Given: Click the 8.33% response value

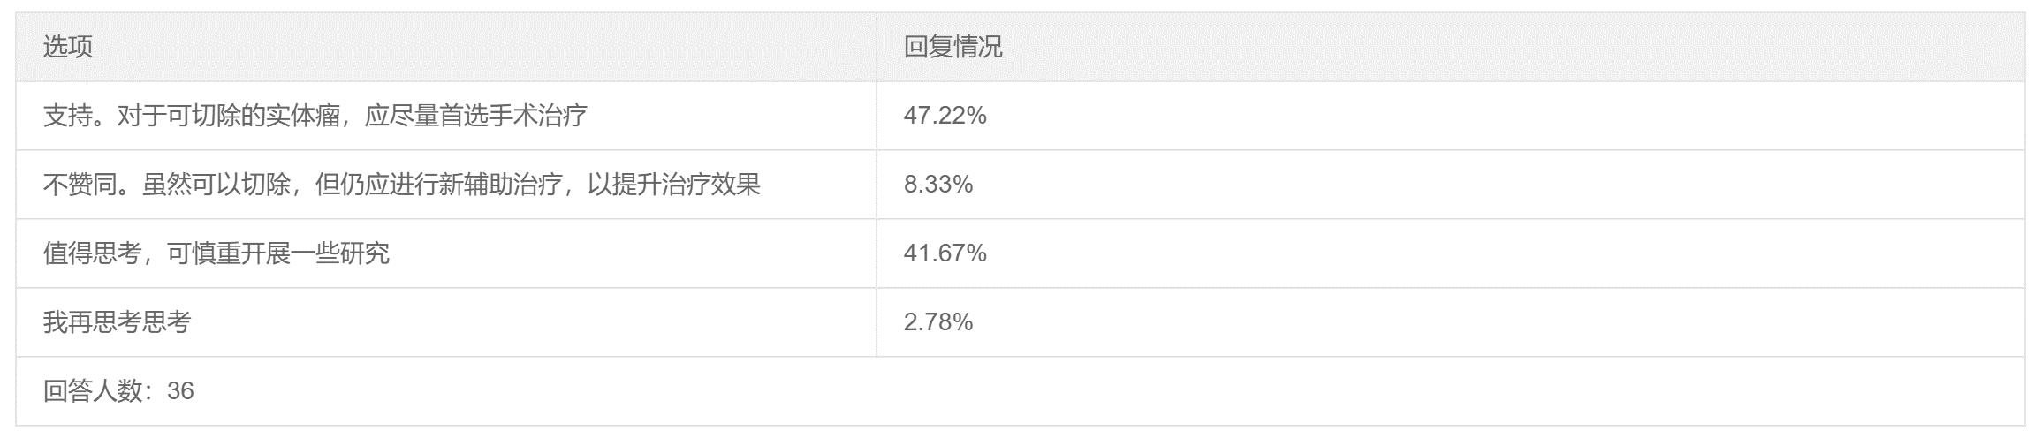Looking at the screenshot, I should pyautogui.click(x=938, y=185).
